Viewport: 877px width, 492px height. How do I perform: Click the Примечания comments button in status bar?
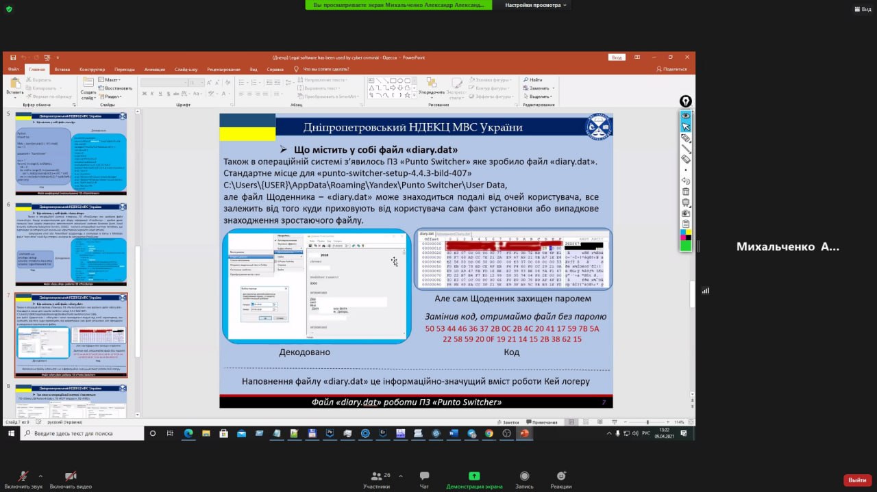pyautogui.click(x=541, y=422)
